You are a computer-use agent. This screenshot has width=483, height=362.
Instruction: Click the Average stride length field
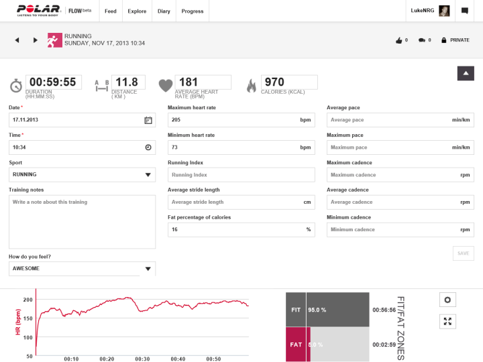point(241,202)
